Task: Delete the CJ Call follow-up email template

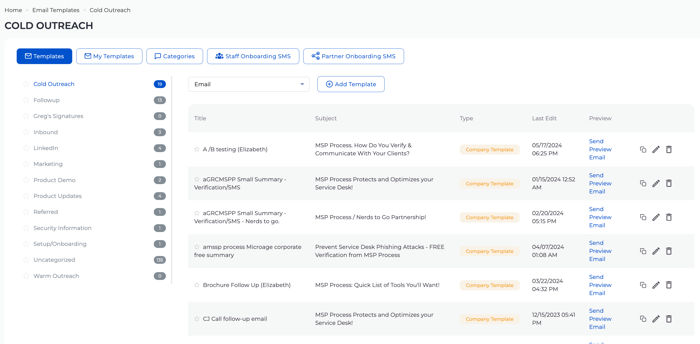Action: [x=669, y=319]
